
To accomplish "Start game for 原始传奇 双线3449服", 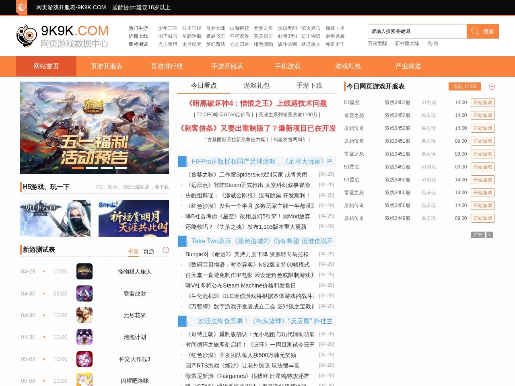I will [483, 218].
